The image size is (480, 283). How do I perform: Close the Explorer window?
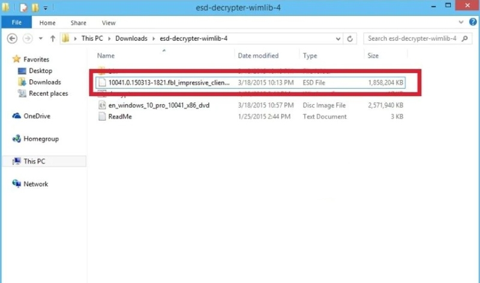pos(467,5)
